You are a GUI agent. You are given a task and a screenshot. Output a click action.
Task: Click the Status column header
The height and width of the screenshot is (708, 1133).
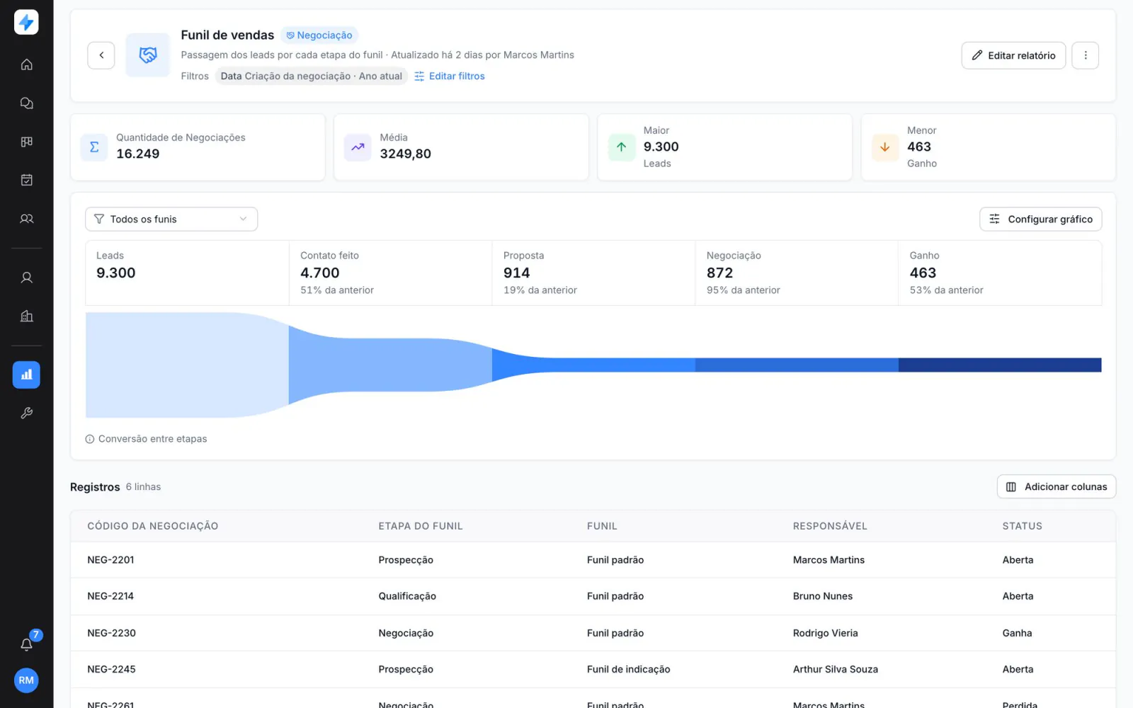pos(1022,526)
